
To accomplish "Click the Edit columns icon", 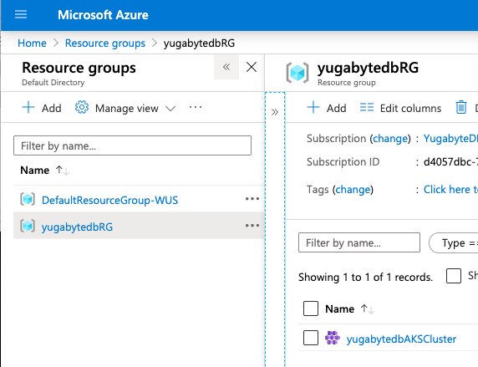I will click(366, 107).
